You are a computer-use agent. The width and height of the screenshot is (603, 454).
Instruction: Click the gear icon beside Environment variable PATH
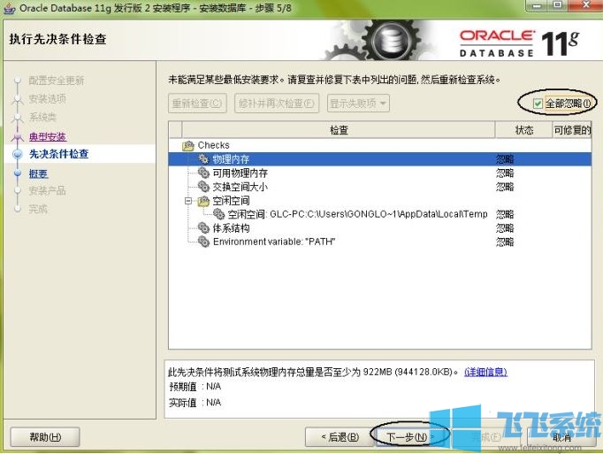(203, 242)
